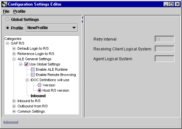Collapse the ALE General Settings node
This screenshot has width=182, height=129.
coord(14,59)
